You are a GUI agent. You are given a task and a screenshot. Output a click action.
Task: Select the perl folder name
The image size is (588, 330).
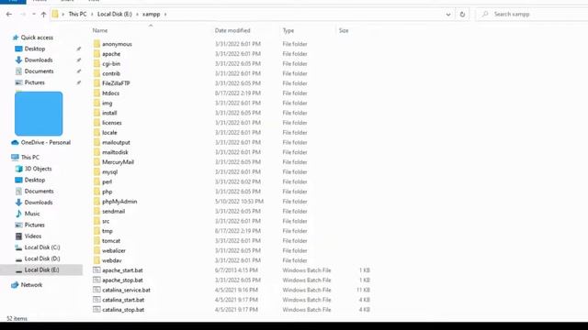click(x=107, y=181)
